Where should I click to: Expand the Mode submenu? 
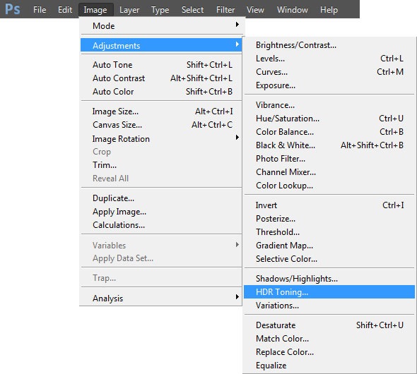pyautogui.click(x=161, y=26)
